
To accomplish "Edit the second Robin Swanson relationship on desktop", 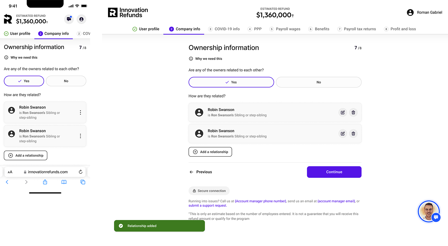I will [x=342, y=134].
